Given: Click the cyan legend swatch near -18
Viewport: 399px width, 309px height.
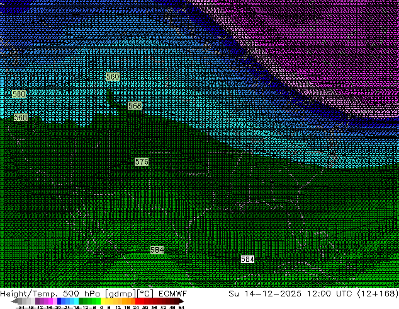Looking at the screenshot, I should coord(76,301).
